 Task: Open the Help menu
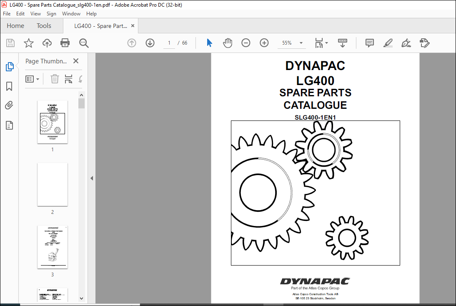tap(91, 14)
